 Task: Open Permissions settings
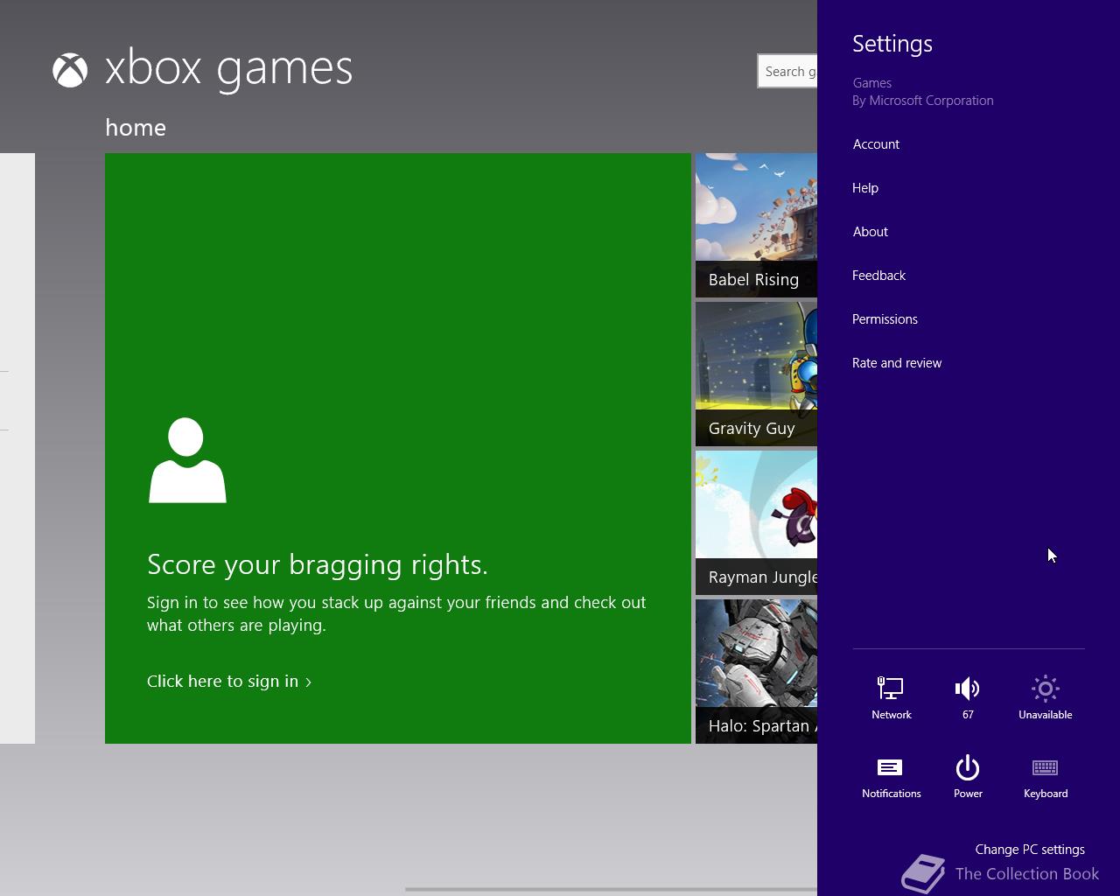pyautogui.click(x=885, y=319)
